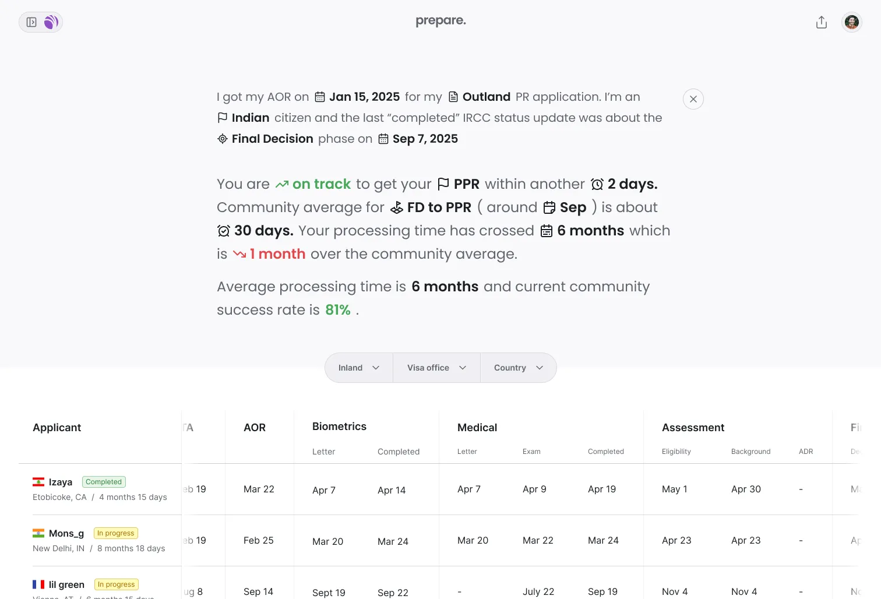Screen dimensions: 881x599
Task: Click the Assessment column header
Action: (x=693, y=428)
